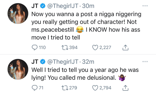Viewport: 156px width, 94px height.
Task: Open the 30m timestamp link
Action: tap(88, 6)
